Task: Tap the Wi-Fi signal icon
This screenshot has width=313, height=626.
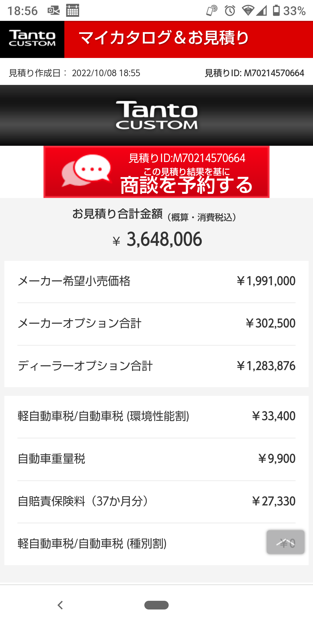Action: [248, 11]
